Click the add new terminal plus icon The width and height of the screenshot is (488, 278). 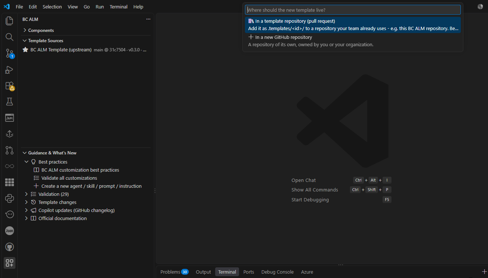(x=484, y=271)
